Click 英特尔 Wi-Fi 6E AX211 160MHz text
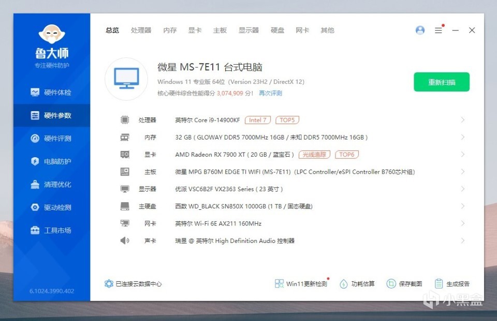Screen dimensions: 497x321 (x=218, y=223)
